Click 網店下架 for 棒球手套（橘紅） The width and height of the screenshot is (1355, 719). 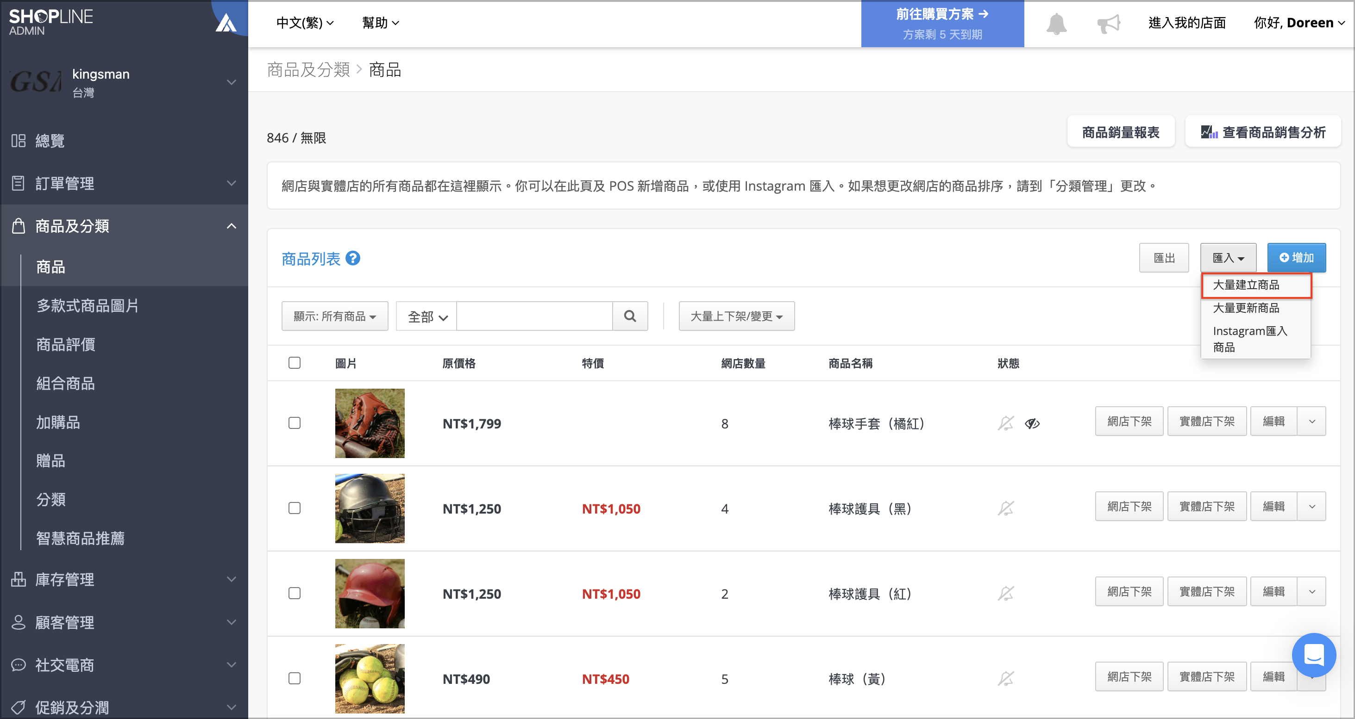point(1129,421)
